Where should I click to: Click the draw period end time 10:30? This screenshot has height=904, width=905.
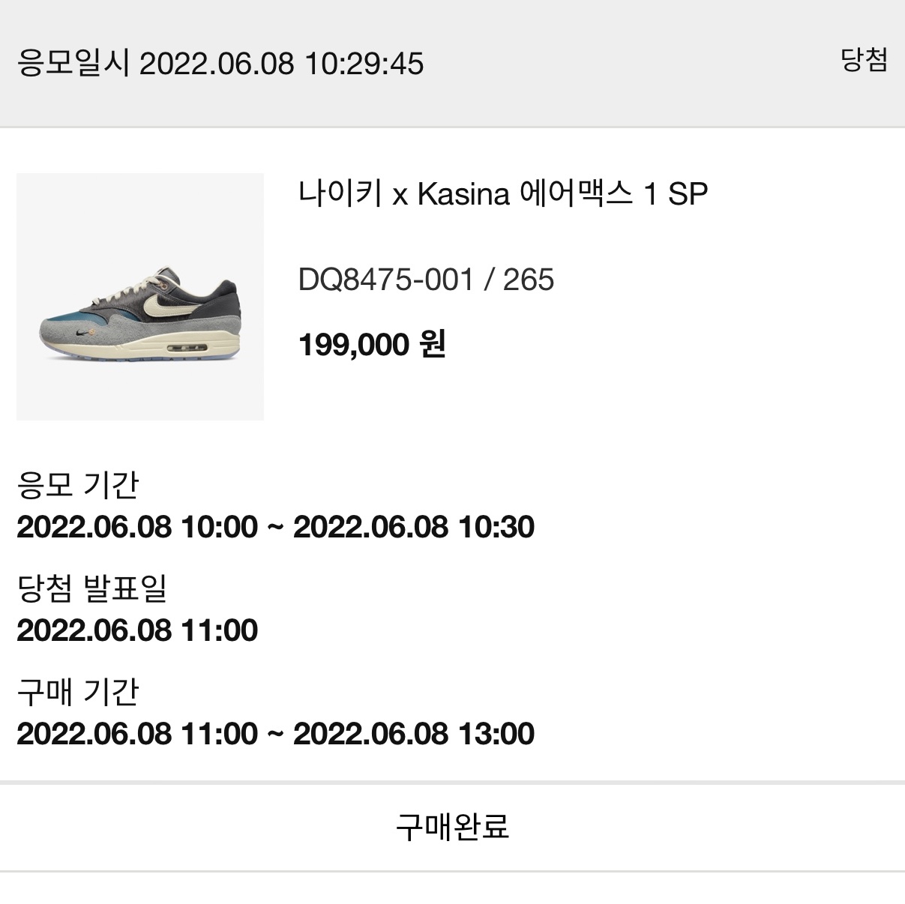click(496, 527)
